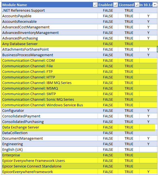Viewport: 158px width, 175px height.
Task: Select the Data Exchange Server cell
Action: tap(50, 127)
